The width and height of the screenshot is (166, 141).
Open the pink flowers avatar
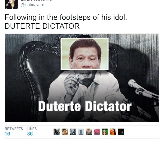[x=97, y=132]
